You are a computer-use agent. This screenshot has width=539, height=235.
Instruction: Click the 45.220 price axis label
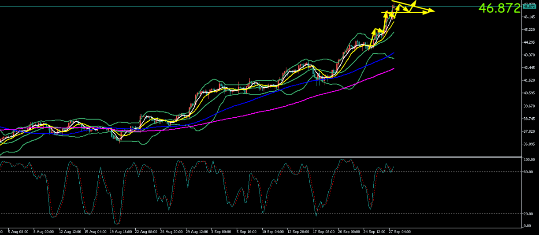[529, 30]
